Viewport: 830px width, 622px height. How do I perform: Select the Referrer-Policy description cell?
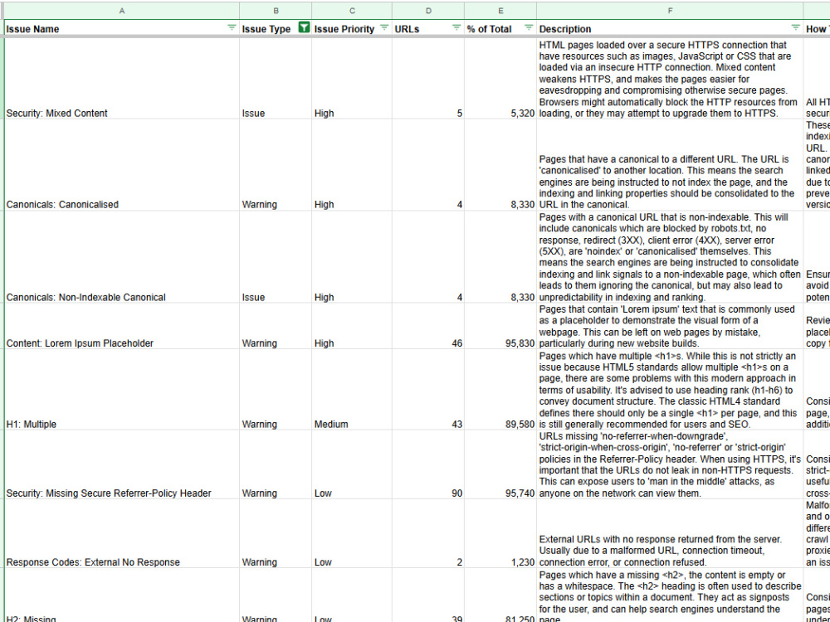670,465
